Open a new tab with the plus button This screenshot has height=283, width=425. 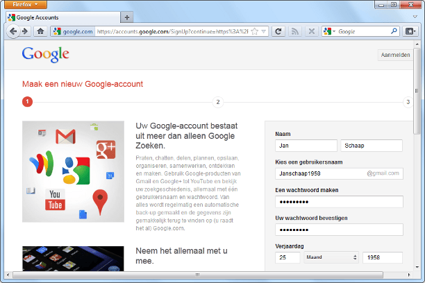[x=127, y=17]
